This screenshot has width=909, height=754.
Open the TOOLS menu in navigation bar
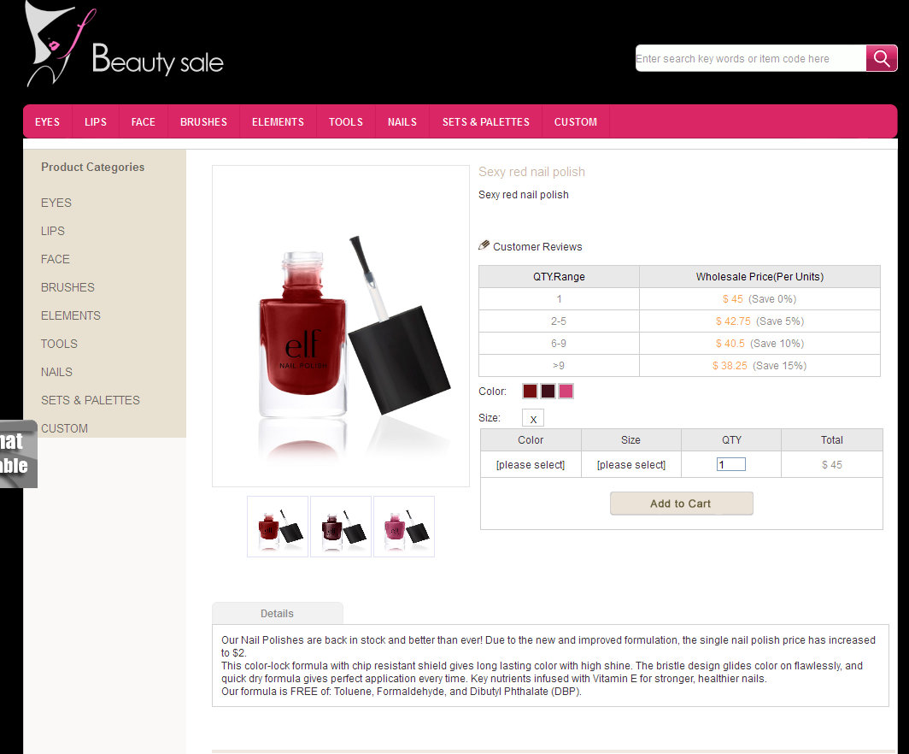tap(346, 121)
